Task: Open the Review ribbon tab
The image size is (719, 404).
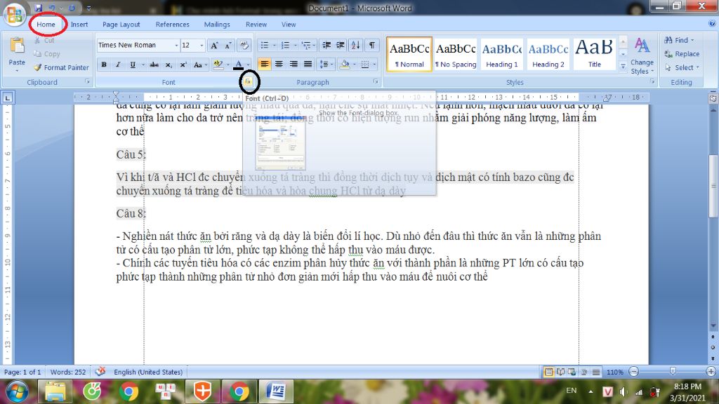Action: (x=256, y=25)
